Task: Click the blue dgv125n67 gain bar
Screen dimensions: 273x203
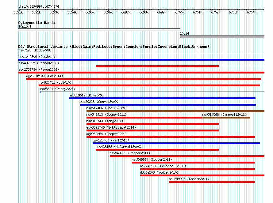Action: (x=176, y=143)
